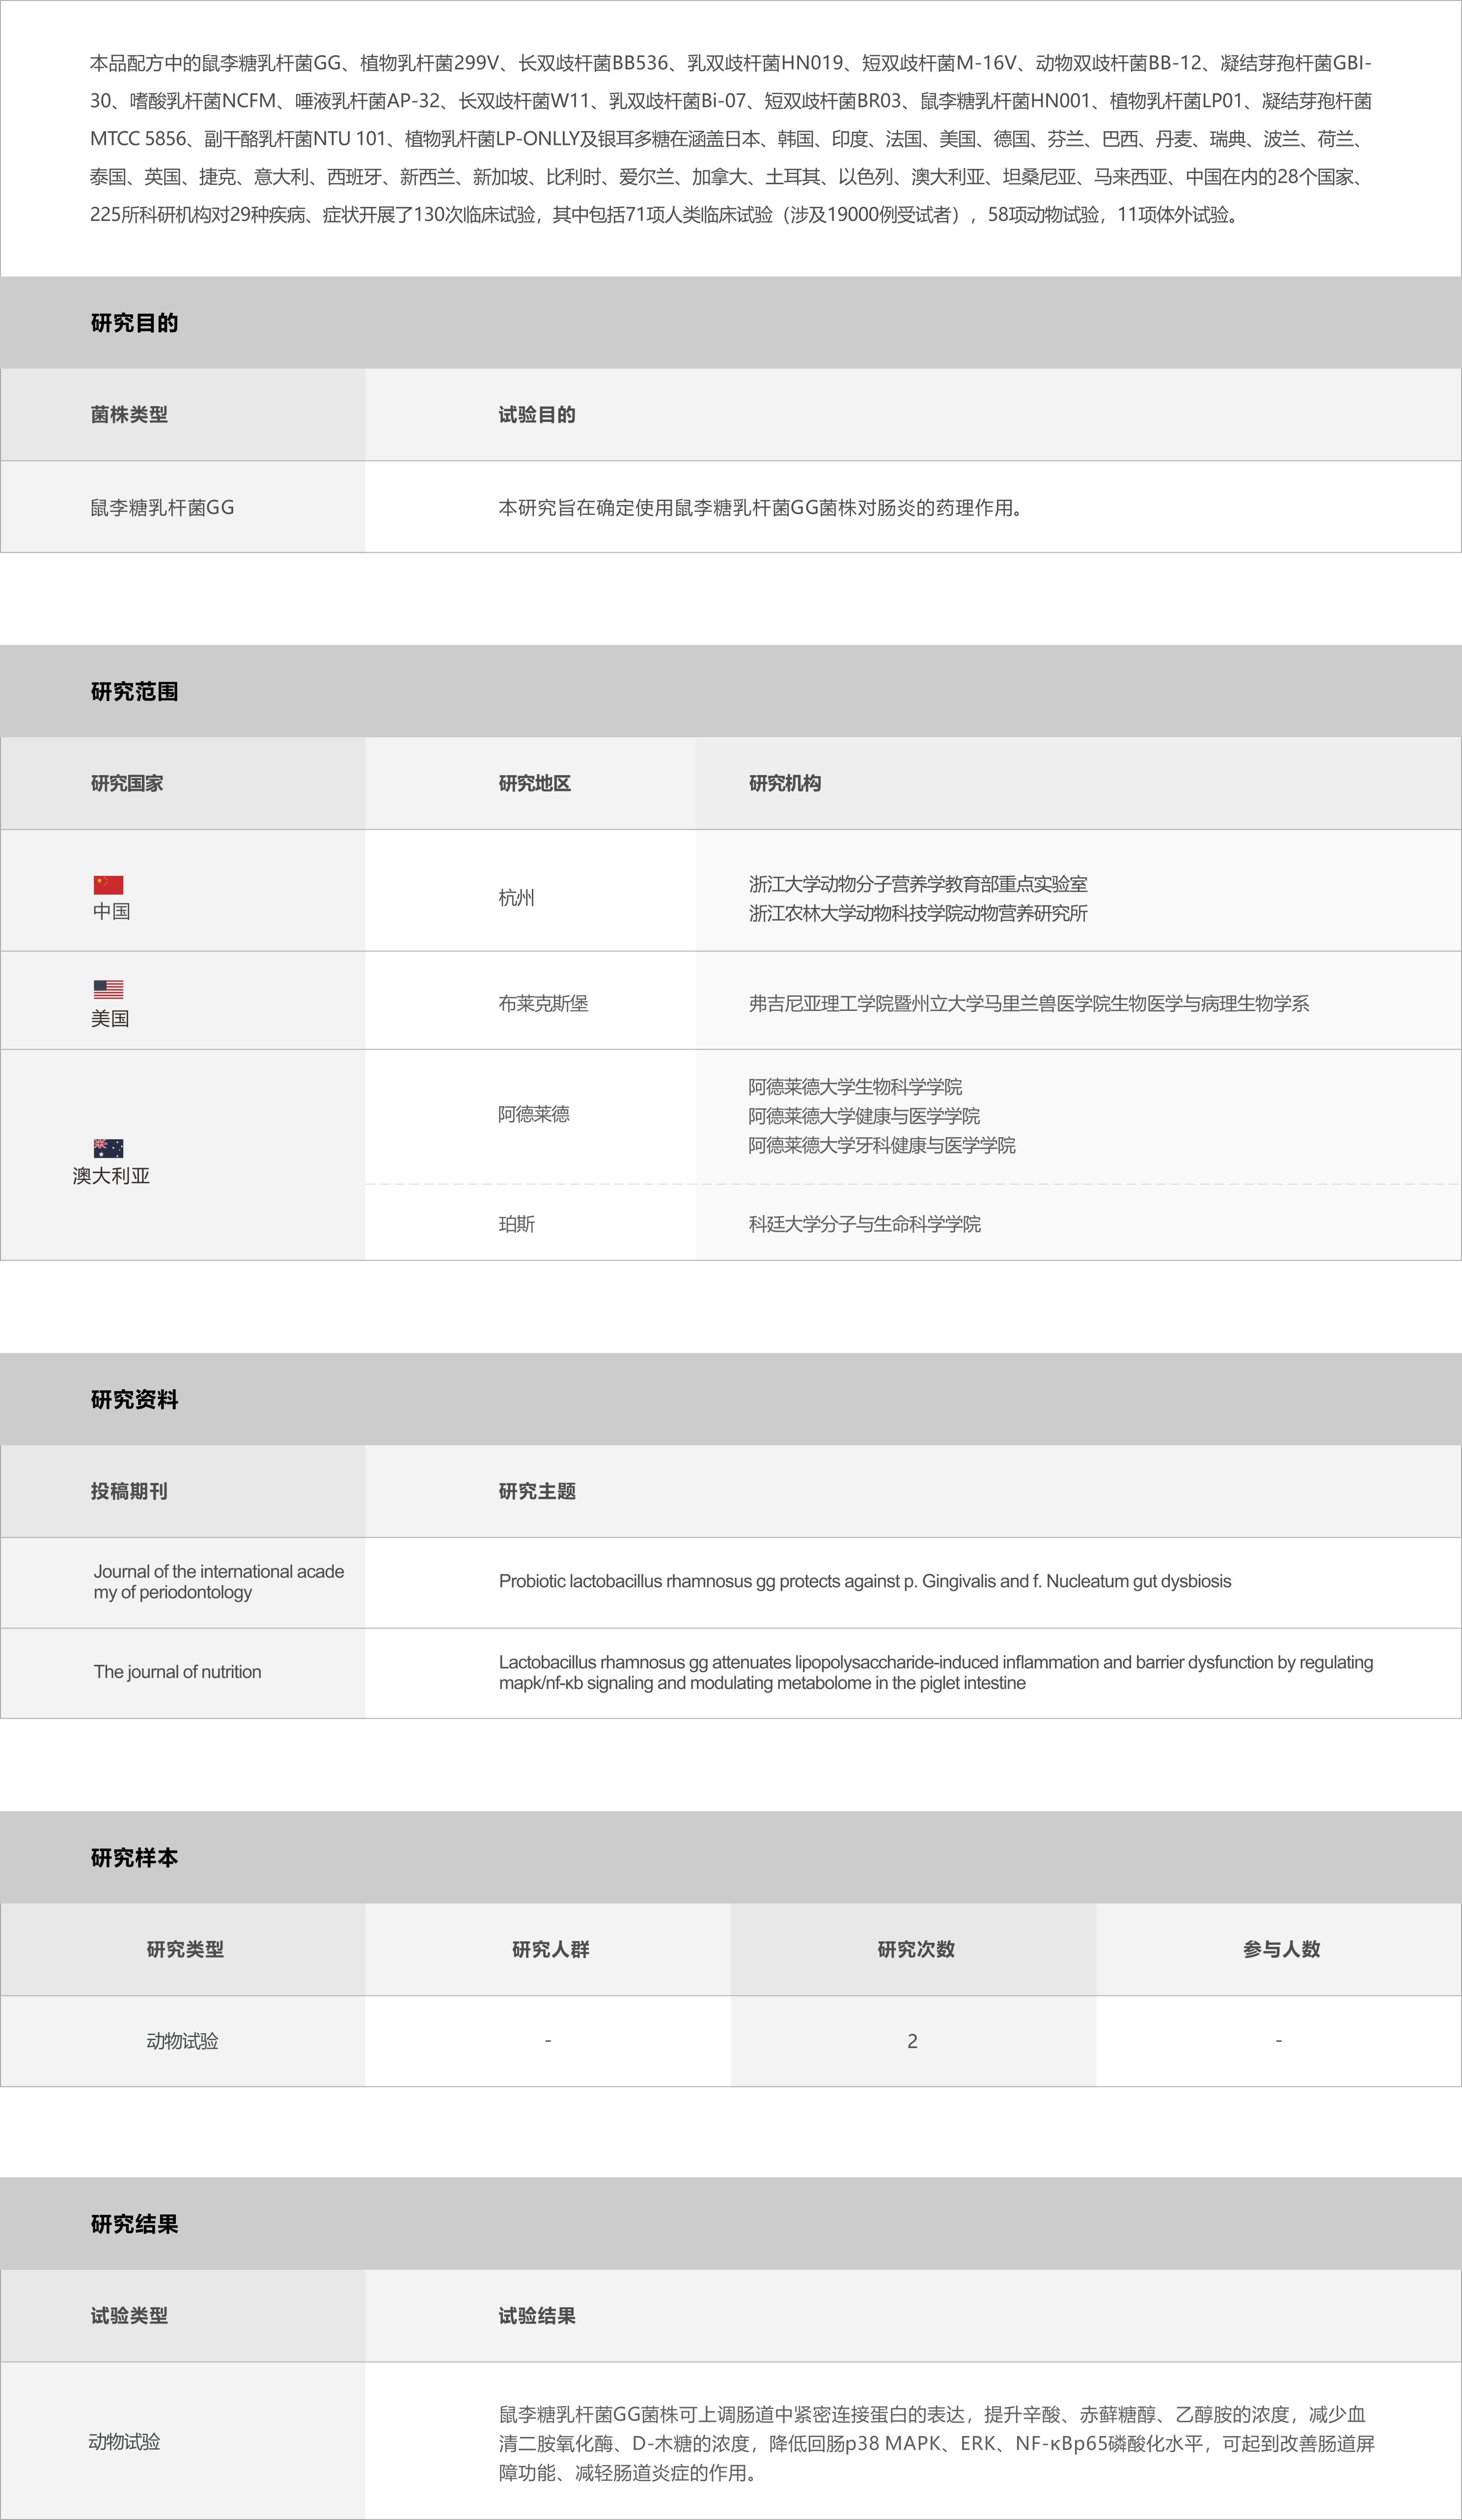1462x2520 pixels.
Task: Click 阿德莱德大学牙科健康与医学学院
Action: [882, 1145]
